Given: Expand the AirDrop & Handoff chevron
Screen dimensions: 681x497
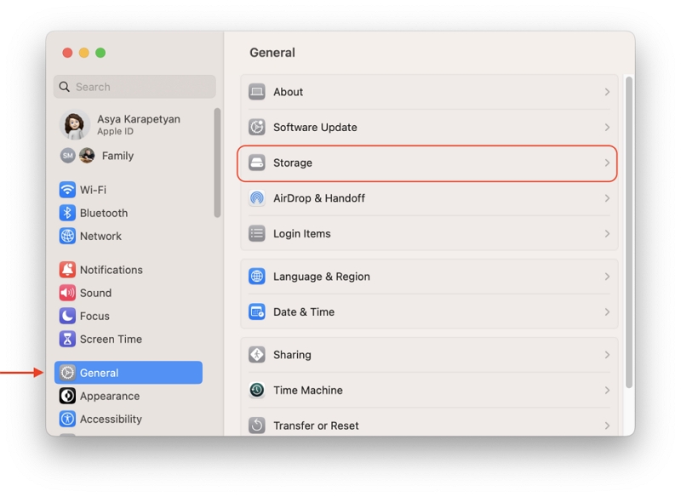Looking at the screenshot, I should [x=607, y=198].
